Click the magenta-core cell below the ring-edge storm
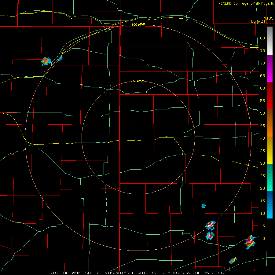This screenshot has height=275, width=275. pyautogui.click(x=210, y=236)
